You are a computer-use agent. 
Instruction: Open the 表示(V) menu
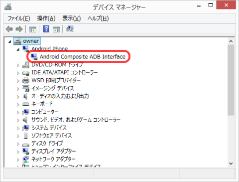click(x=71, y=18)
